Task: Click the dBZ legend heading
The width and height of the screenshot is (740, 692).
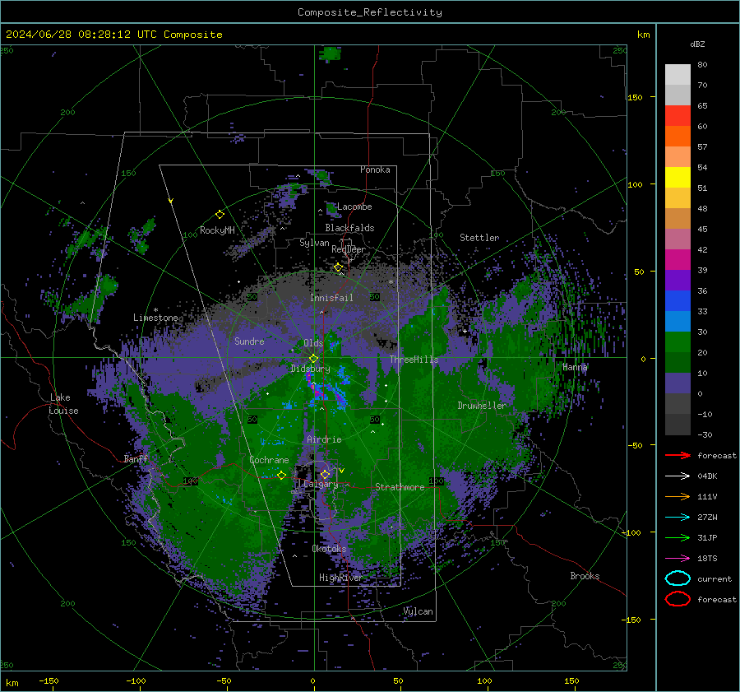Action: coord(697,44)
